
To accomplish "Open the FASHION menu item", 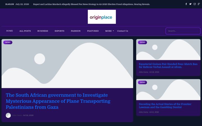I will coord(76,31).
